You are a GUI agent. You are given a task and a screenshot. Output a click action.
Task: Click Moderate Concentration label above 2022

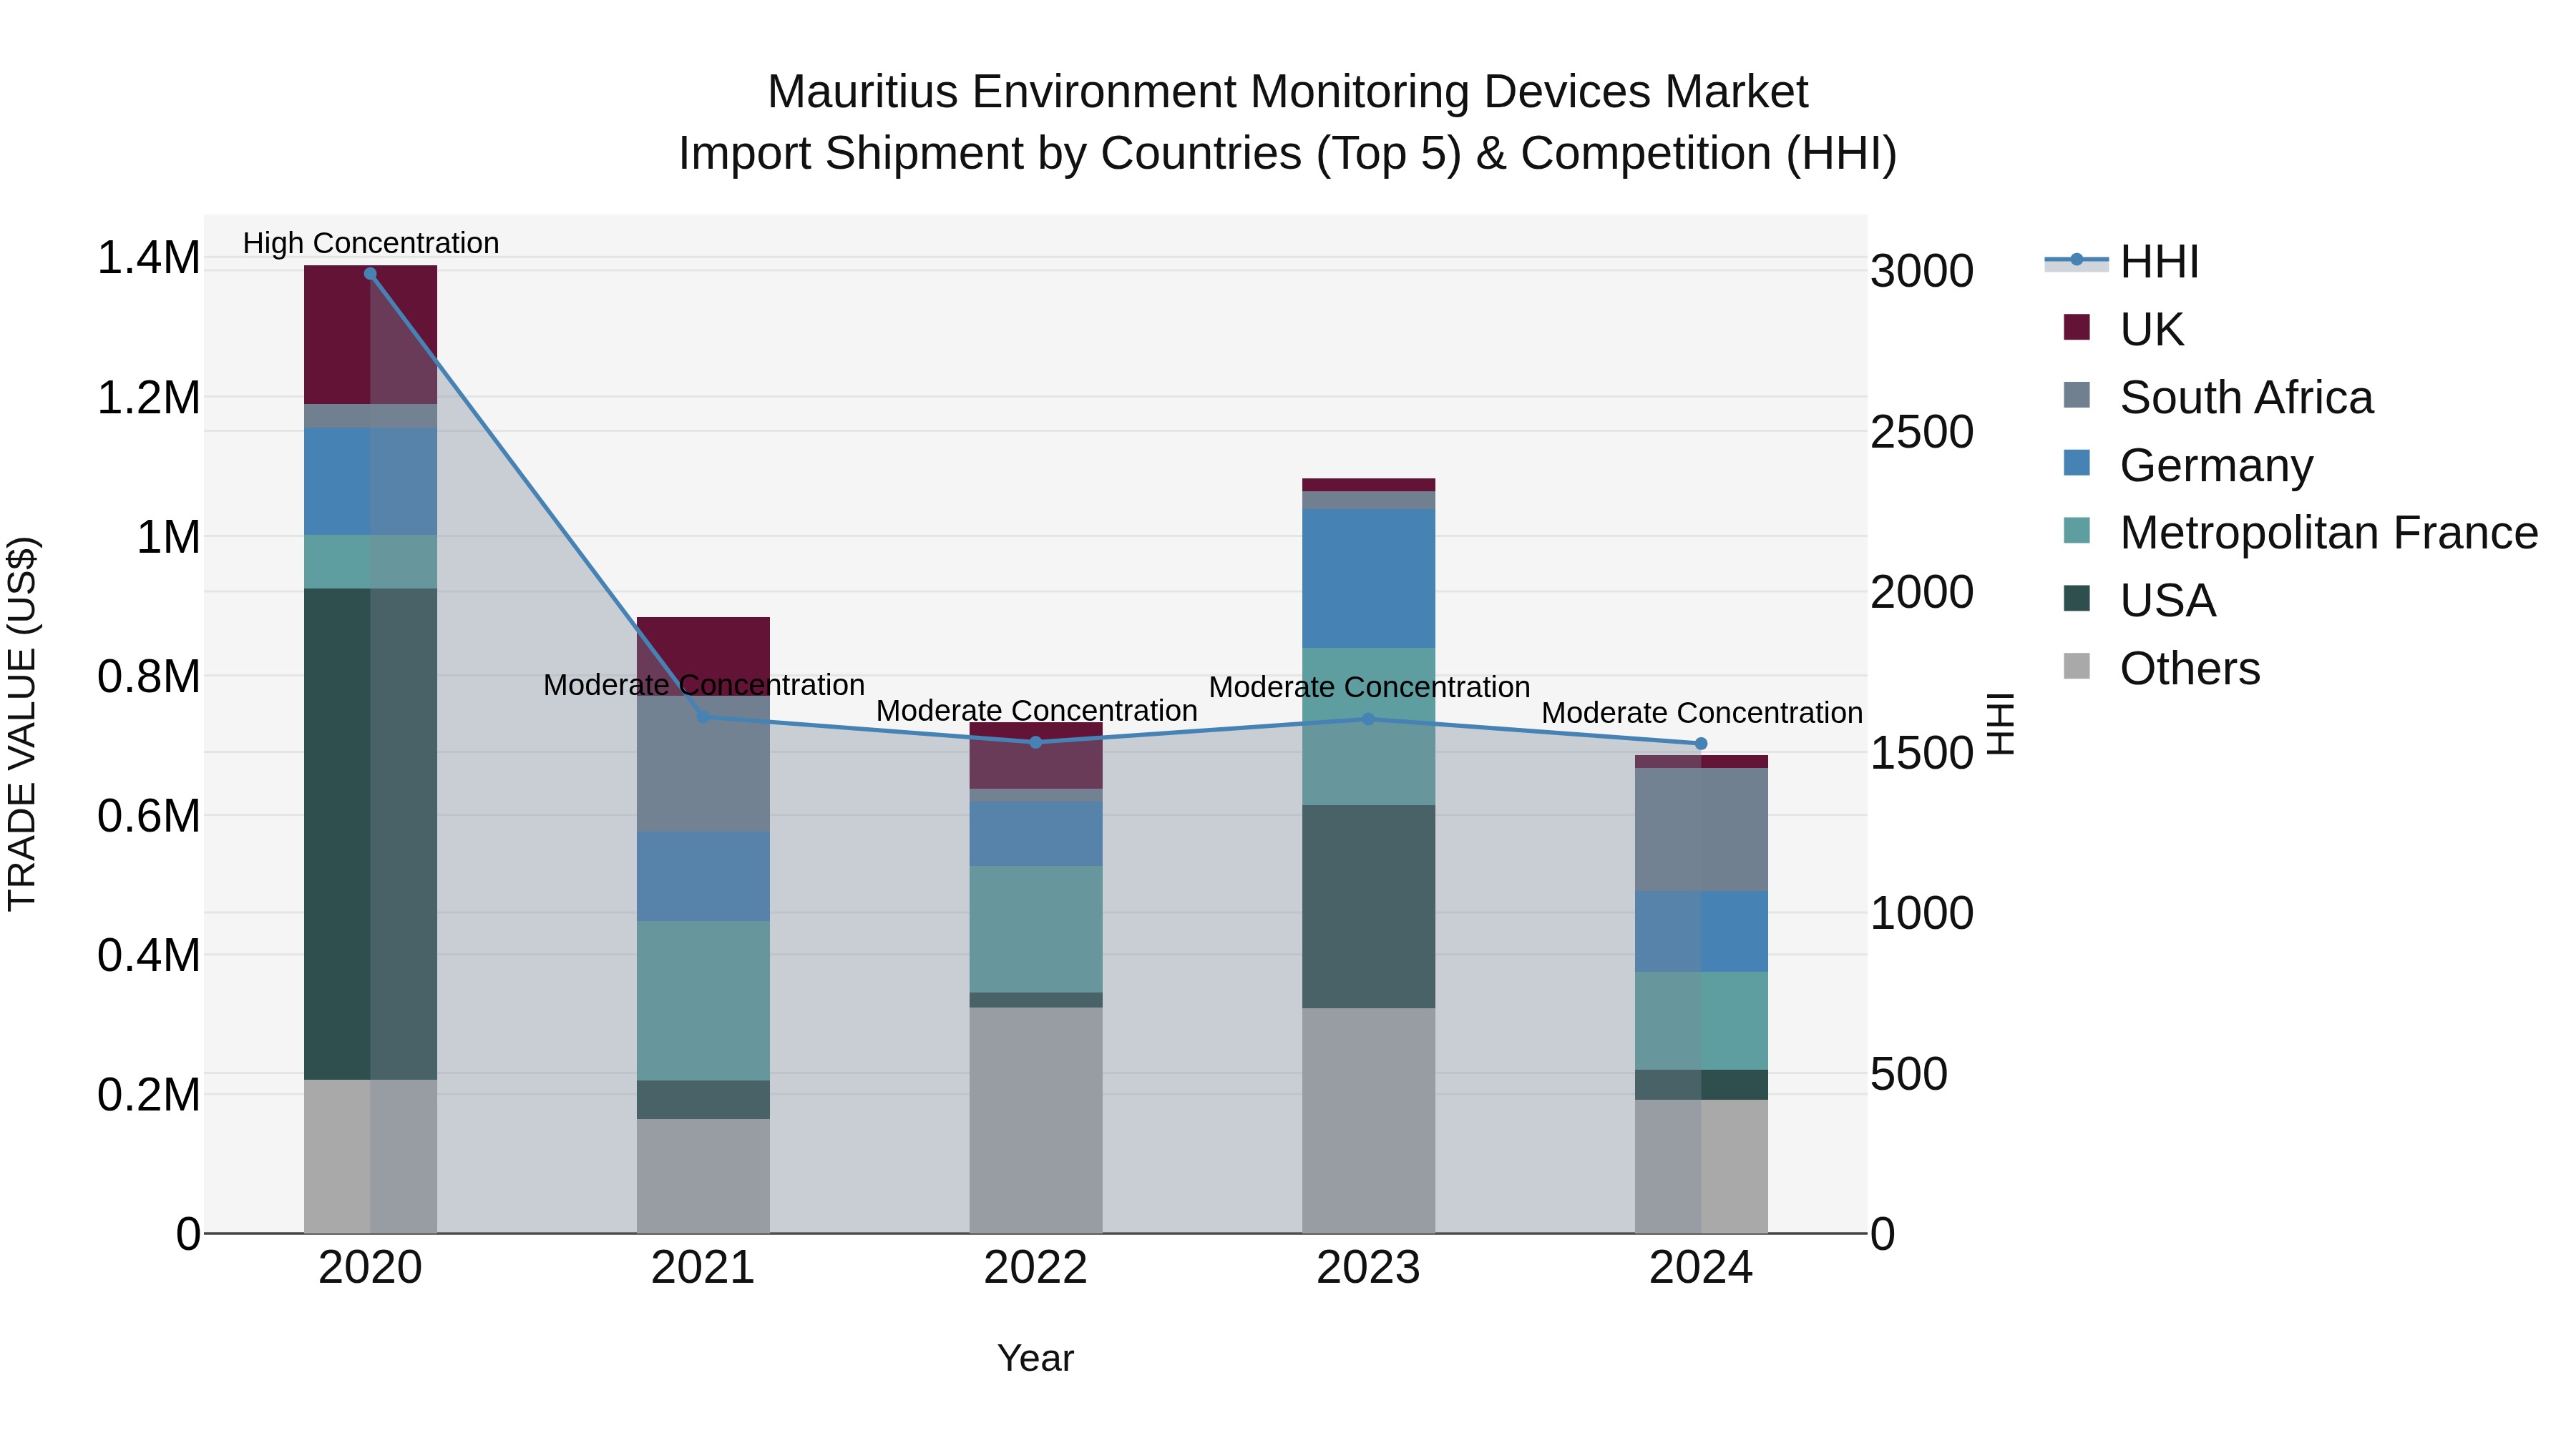pyautogui.click(x=1037, y=711)
